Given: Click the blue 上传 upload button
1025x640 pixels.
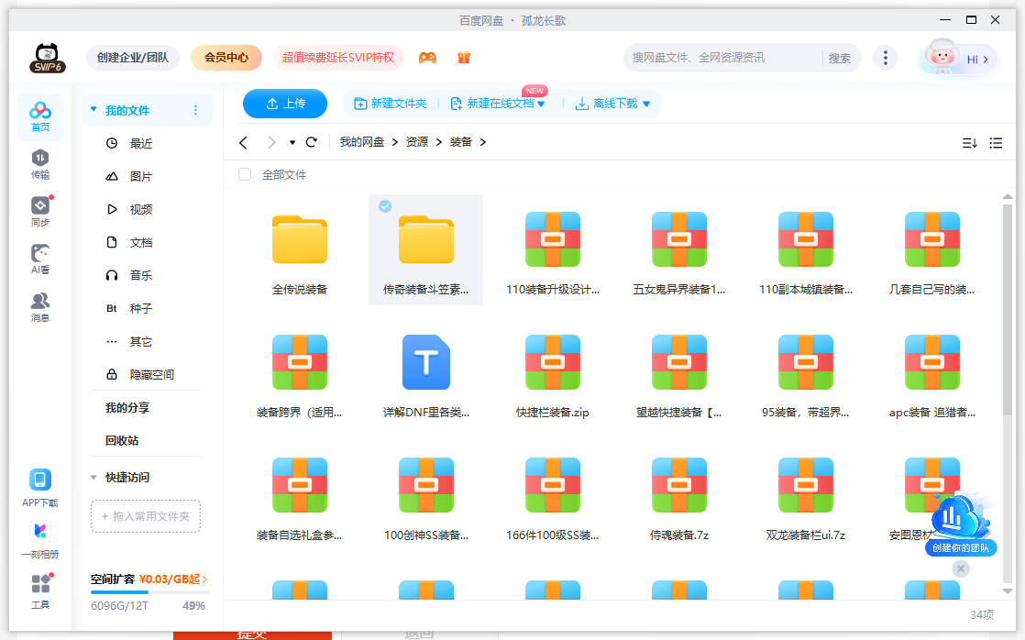Looking at the screenshot, I should tap(285, 104).
